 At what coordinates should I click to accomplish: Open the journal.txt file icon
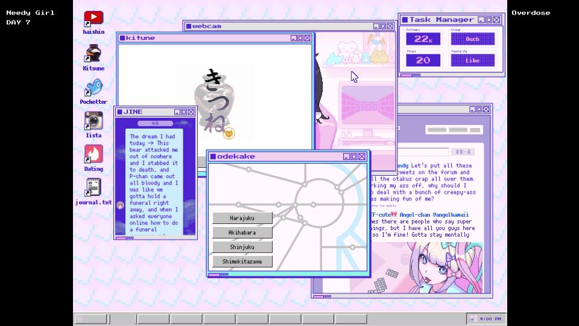click(93, 188)
